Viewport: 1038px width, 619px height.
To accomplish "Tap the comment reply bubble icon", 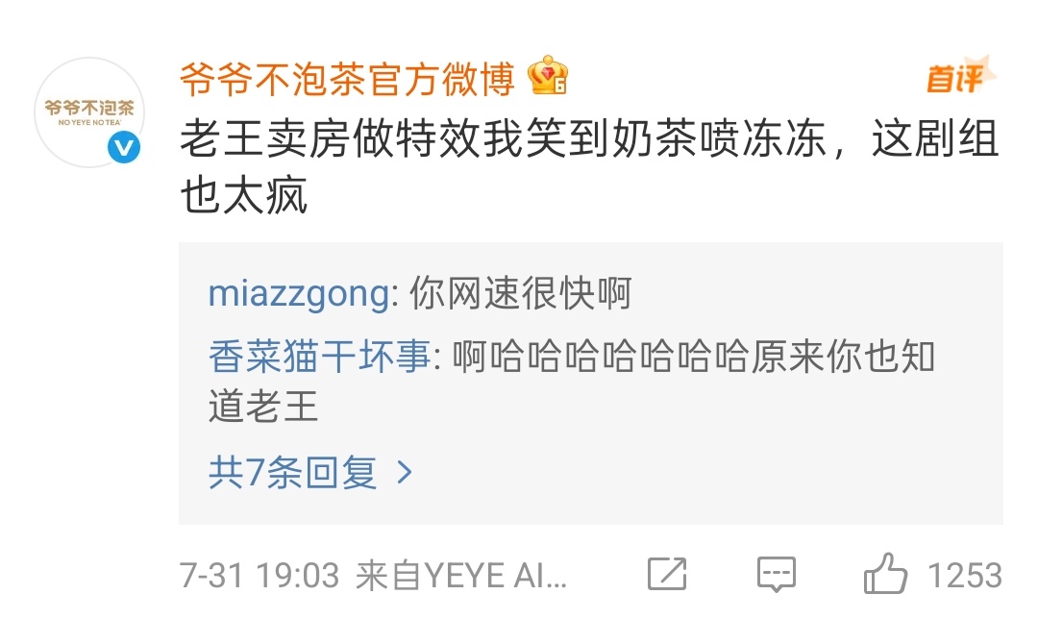I will [x=776, y=574].
